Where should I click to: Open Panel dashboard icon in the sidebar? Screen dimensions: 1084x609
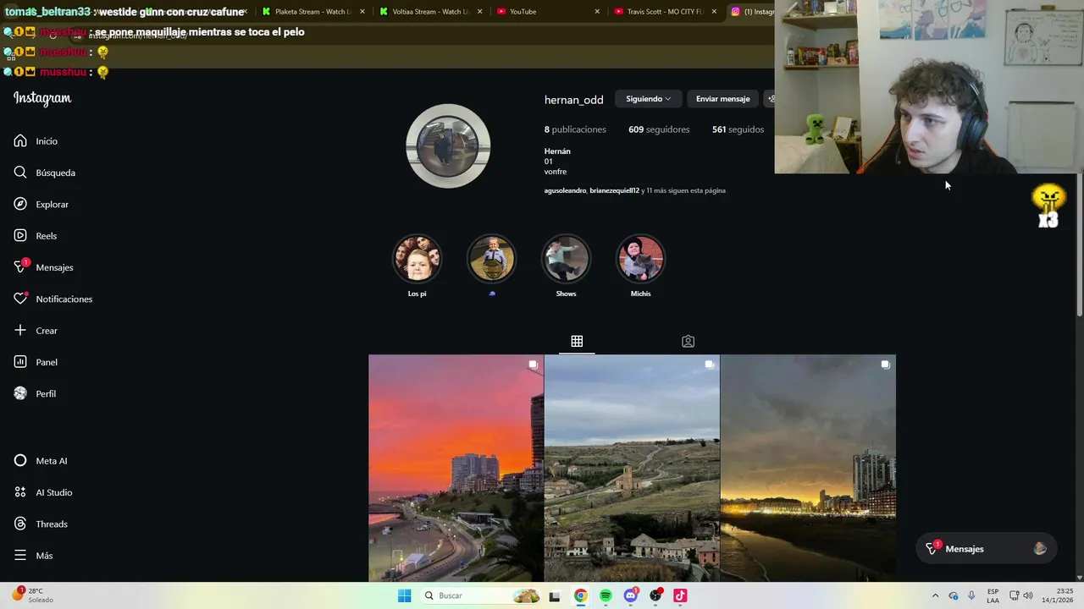20,362
